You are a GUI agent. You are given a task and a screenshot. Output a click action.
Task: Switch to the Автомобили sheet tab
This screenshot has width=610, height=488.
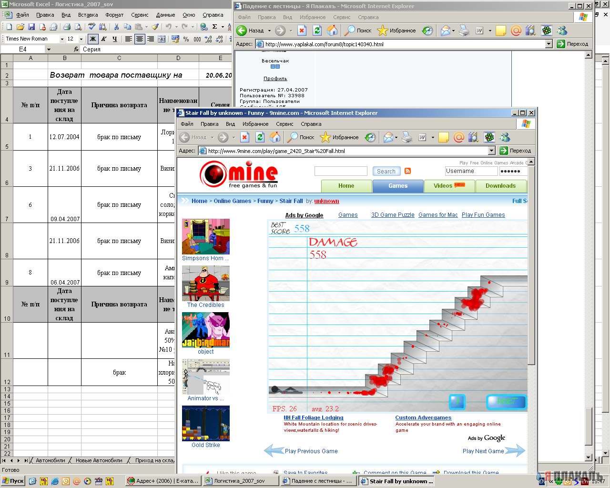(51, 460)
